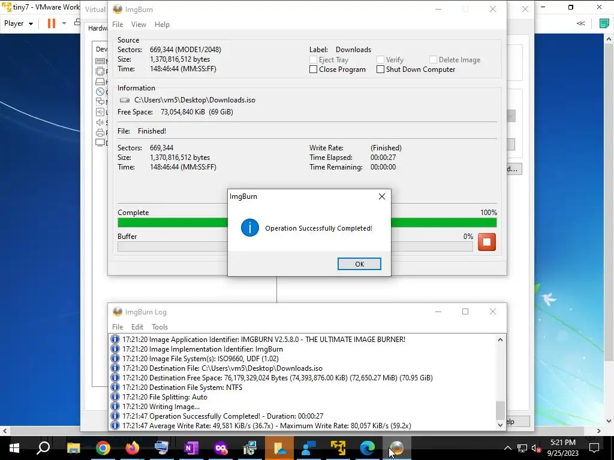Open the VMware green notes icon
Screen dimensions: 614x460
[x=604, y=23]
